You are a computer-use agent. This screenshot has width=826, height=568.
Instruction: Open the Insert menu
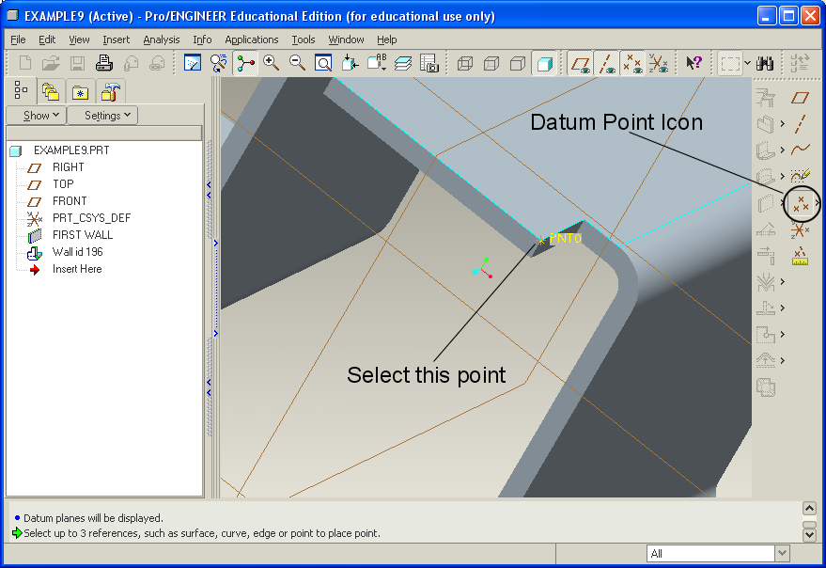(117, 39)
